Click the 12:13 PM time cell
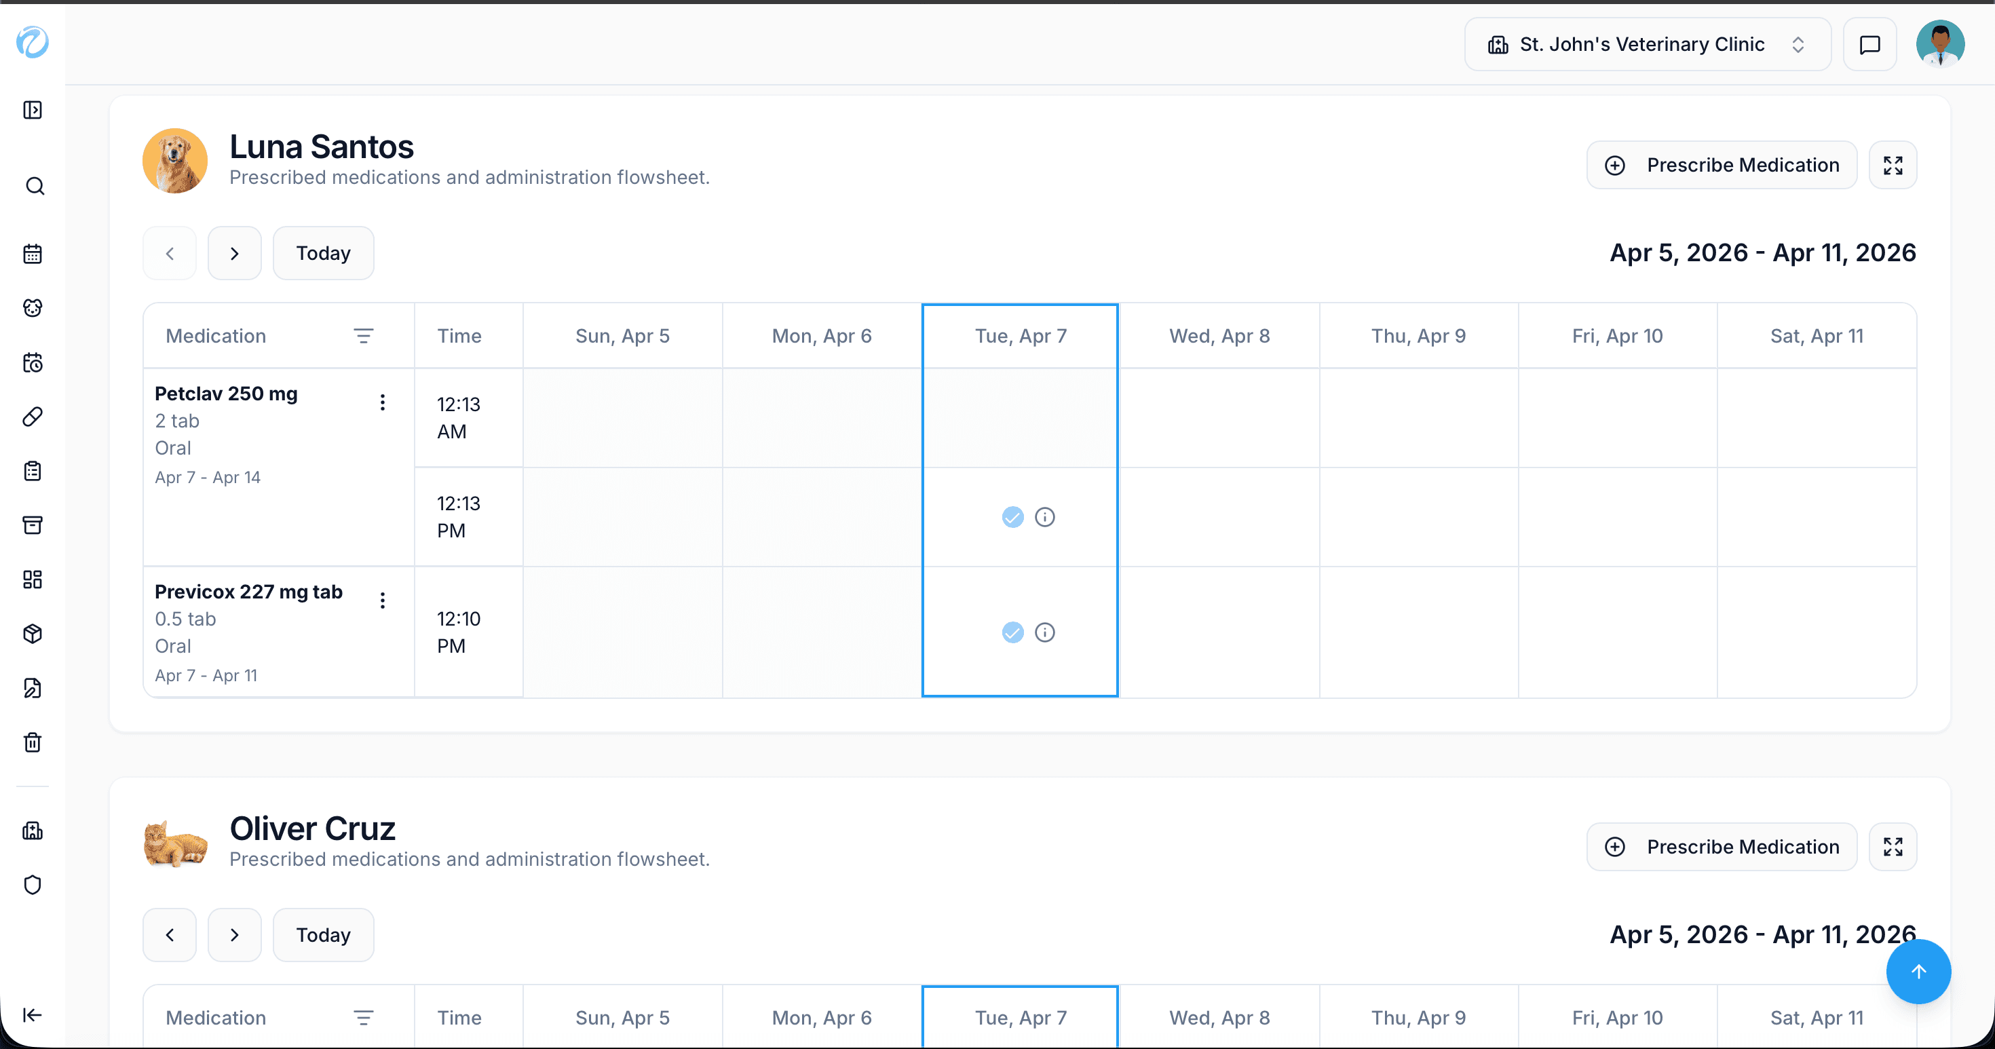1995x1049 pixels. (468, 517)
